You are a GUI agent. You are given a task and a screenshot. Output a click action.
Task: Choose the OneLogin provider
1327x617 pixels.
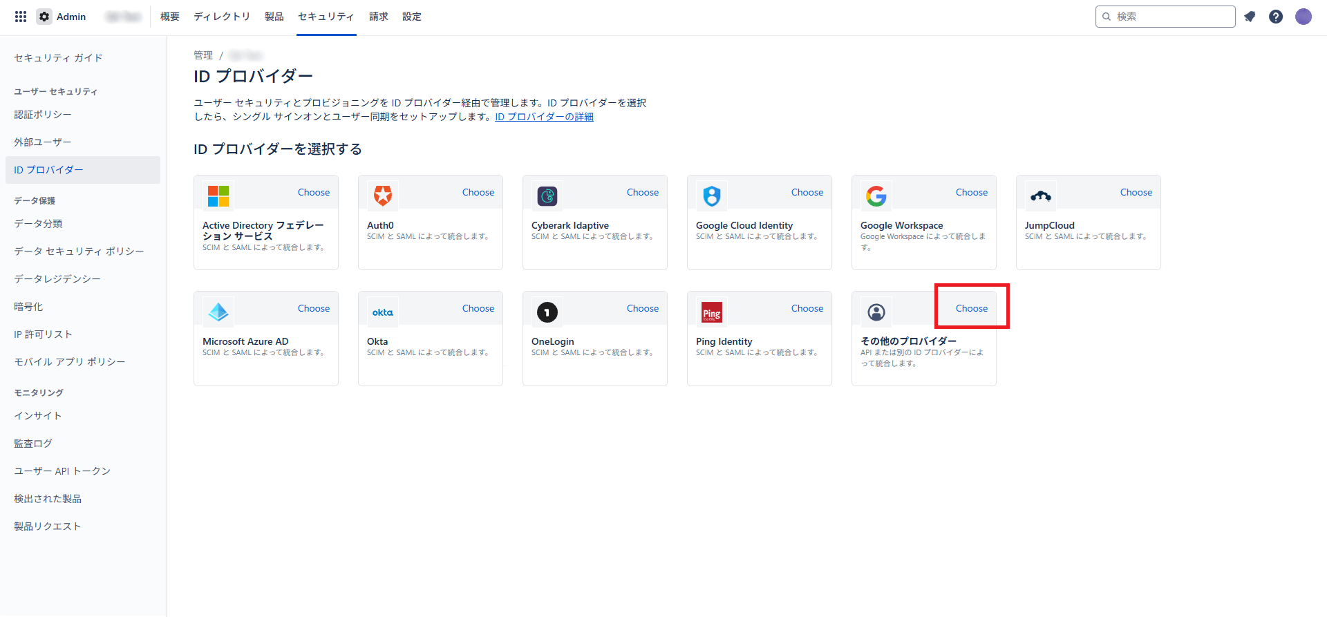click(x=643, y=308)
